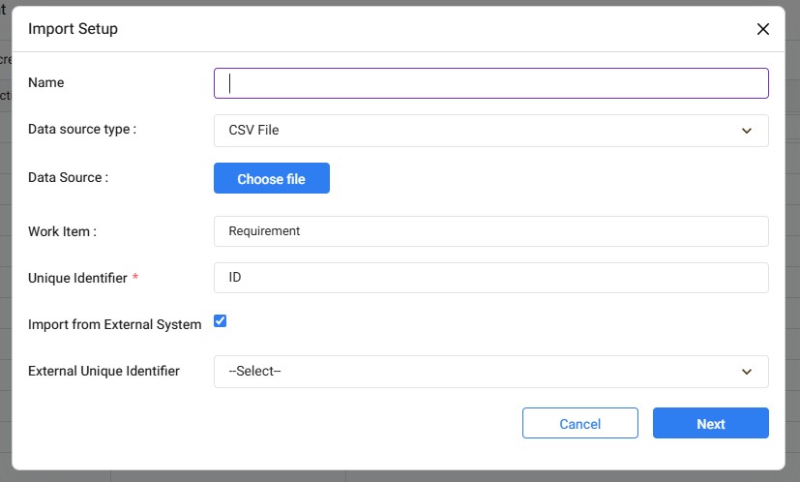Viewport: 800px width, 482px height.
Task: Close the Import Setup dialog
Action: (x=762, y=29)
